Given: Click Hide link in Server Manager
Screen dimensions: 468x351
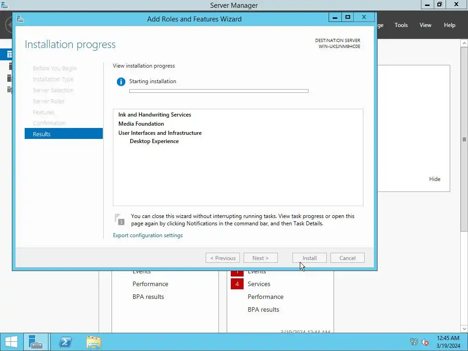Looking at the screenshot, I should point(435,179).
